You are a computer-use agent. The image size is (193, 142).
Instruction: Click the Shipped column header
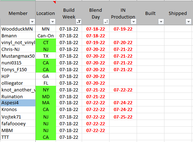point(178,13)
